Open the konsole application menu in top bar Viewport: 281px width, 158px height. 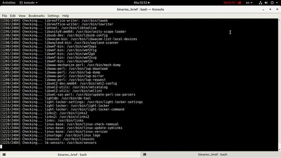click(29, 3)
